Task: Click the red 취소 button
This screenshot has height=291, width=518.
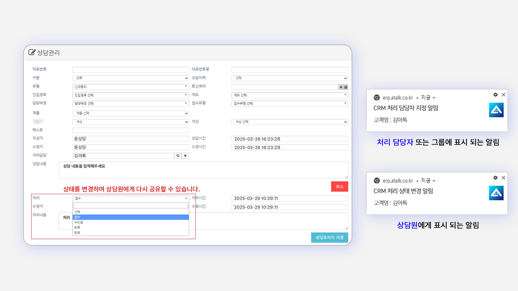Action: pos(339,186)
